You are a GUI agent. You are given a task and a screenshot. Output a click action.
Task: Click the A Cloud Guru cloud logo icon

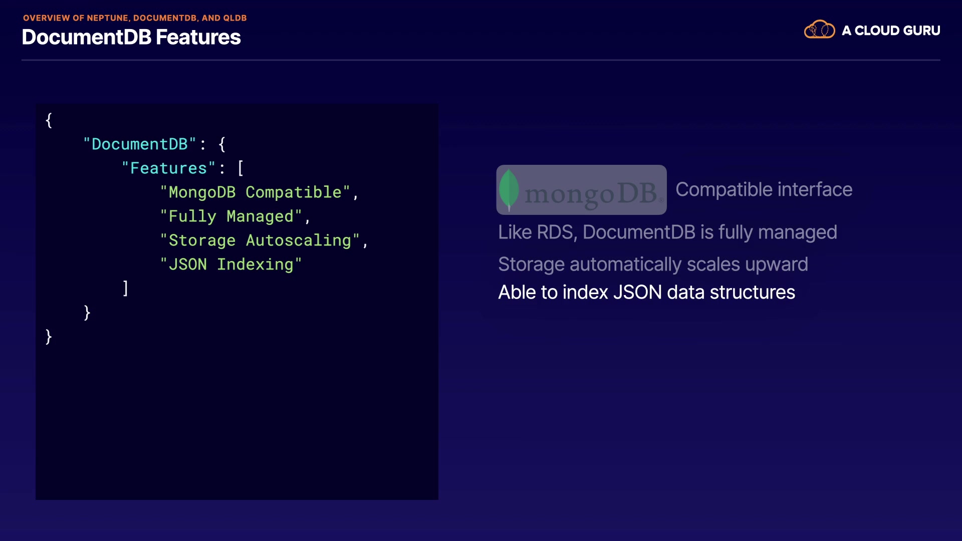click(819, 30)
